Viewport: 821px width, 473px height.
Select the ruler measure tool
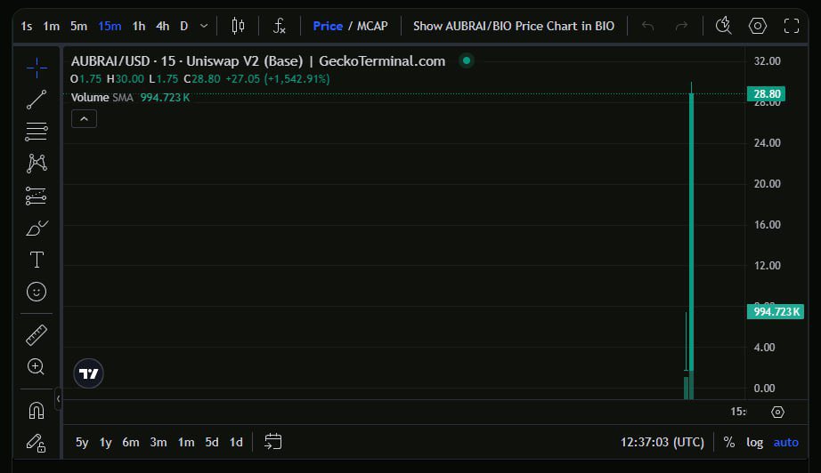(37, 335)
